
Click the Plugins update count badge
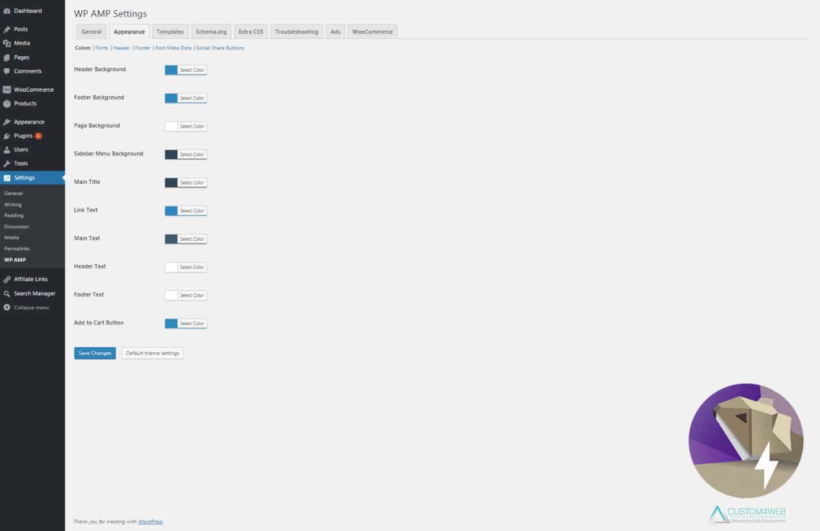[x=38, y=136]
